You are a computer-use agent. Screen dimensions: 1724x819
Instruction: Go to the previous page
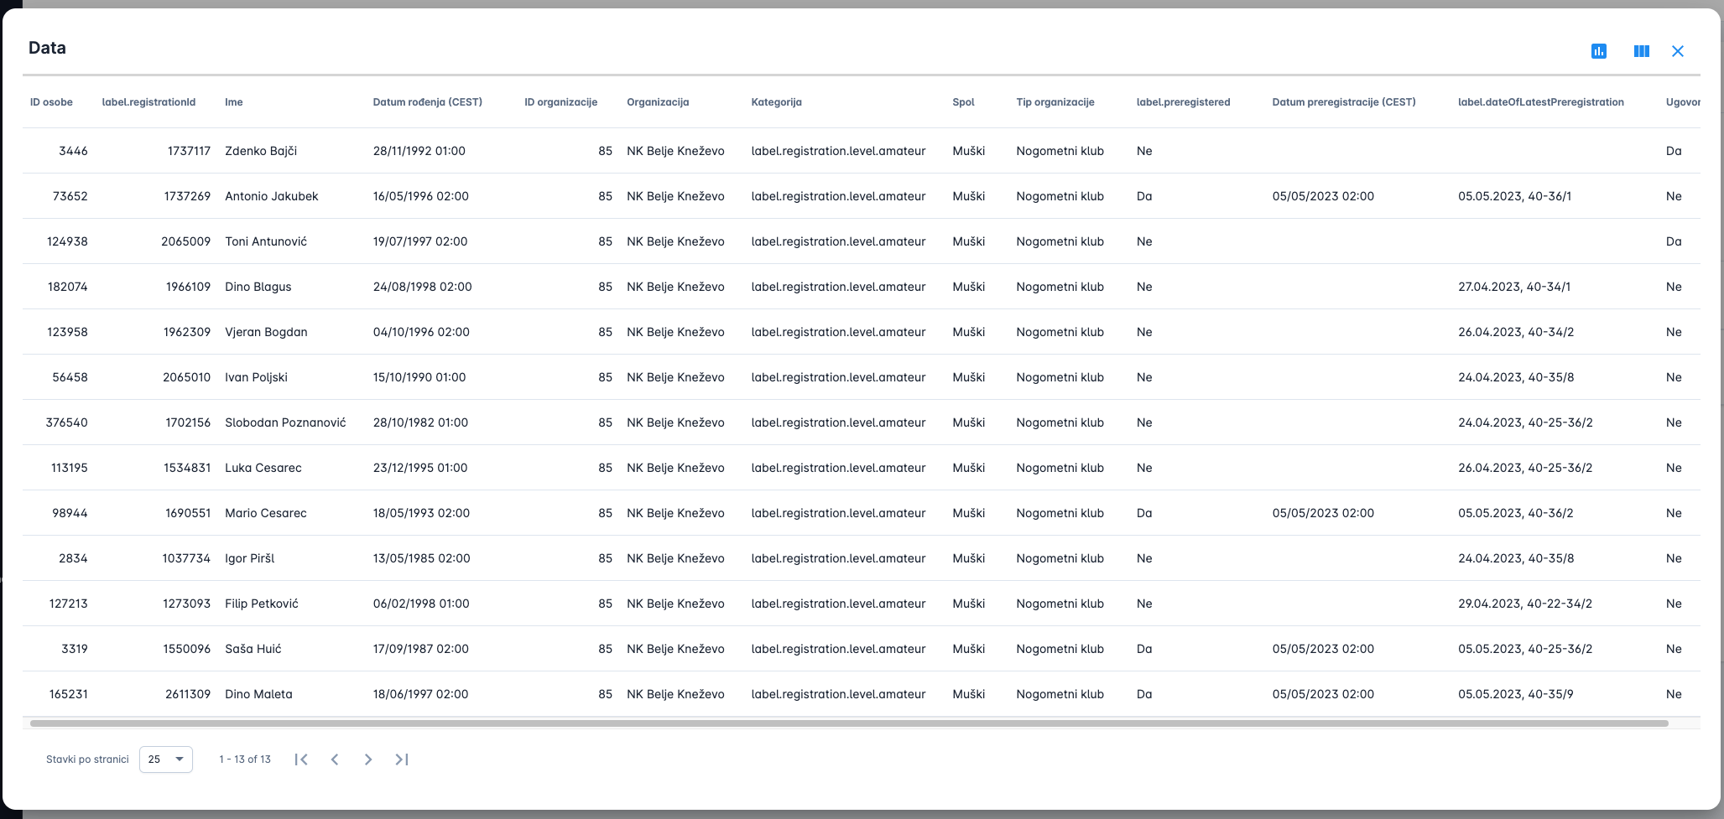click(x=335, y=759)
